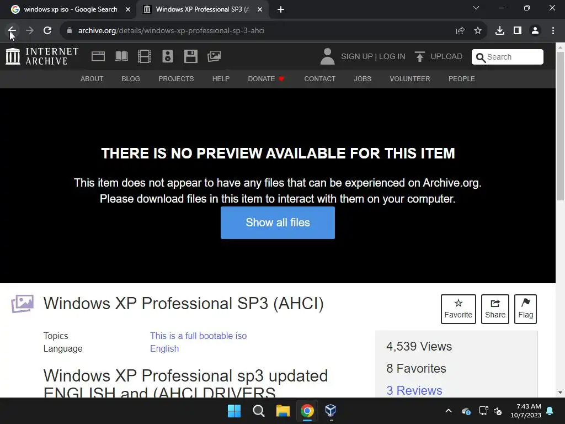Reload the page
The image size is (565, 424).
tap(47, 31)
